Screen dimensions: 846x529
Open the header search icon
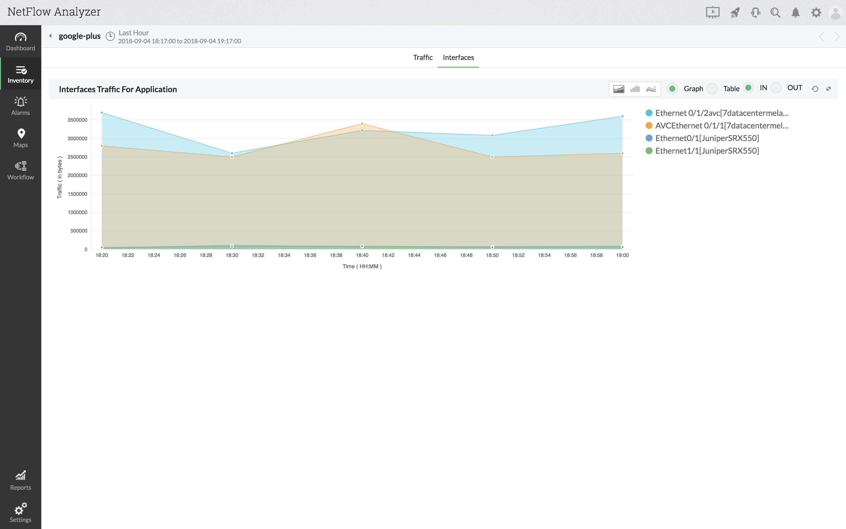coord(775,13)
